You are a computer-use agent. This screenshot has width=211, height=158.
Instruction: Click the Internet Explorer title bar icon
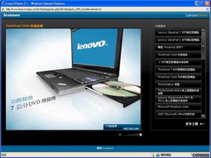[3, 3]
